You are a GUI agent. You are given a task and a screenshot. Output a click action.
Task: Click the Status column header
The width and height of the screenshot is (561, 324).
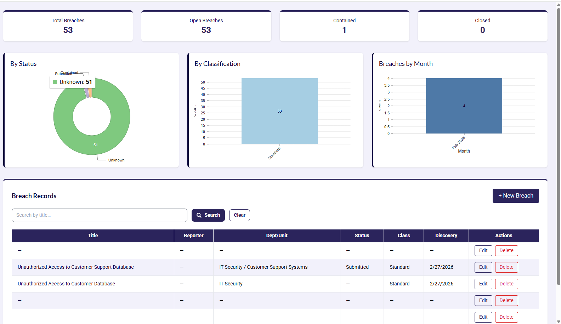(x=362, y=236)
